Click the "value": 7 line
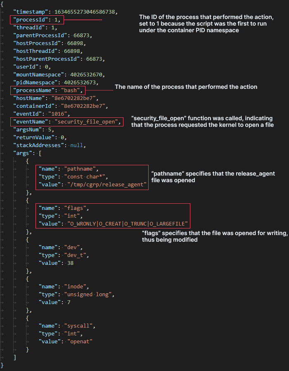 click(54, 302)
